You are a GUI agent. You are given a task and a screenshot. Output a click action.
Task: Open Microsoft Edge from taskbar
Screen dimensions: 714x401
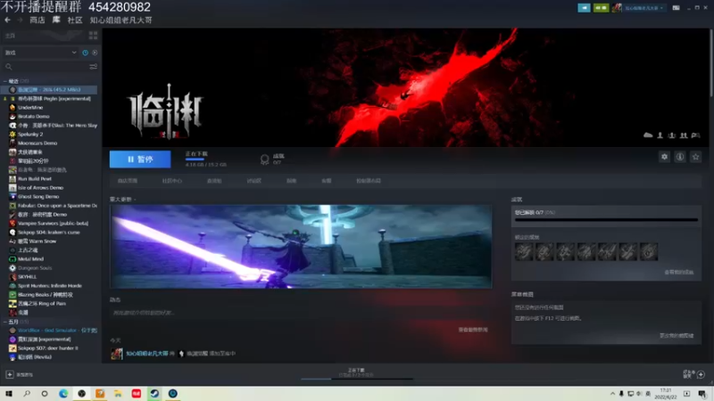pyautogui.click(x=63, y=394)
